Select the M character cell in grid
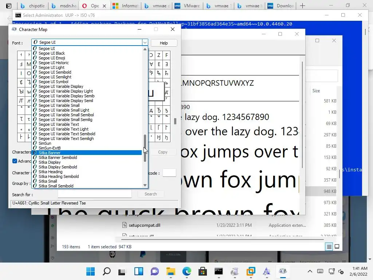 [x=28, y=64]
